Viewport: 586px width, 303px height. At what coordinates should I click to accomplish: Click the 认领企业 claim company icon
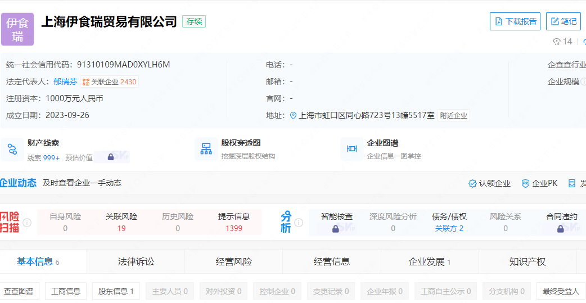tap(472, 183)
